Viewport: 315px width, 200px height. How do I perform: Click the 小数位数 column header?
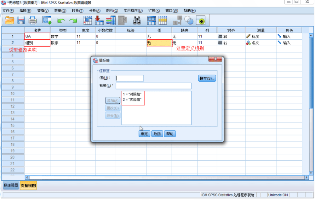pyautogui.click(x=105, y=30)
